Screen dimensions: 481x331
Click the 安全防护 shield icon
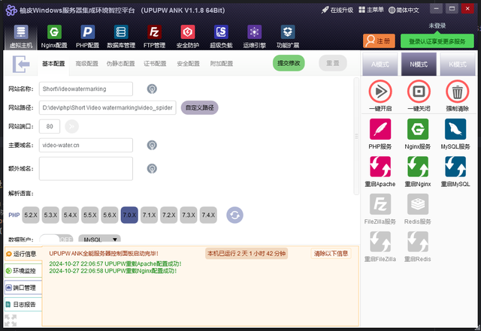[188, 33]
